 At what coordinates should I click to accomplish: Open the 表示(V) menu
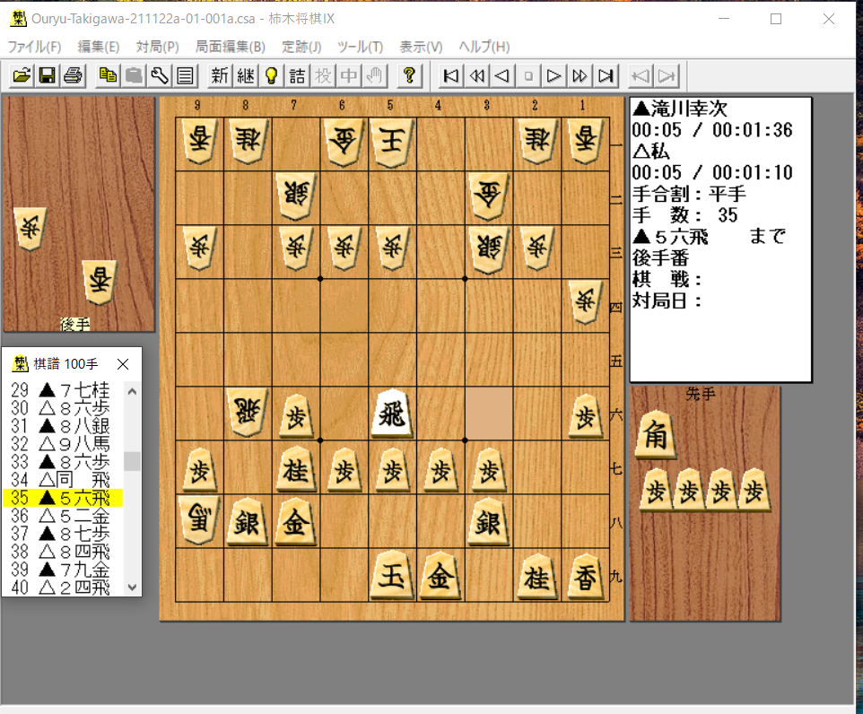[x=421, y=47]
